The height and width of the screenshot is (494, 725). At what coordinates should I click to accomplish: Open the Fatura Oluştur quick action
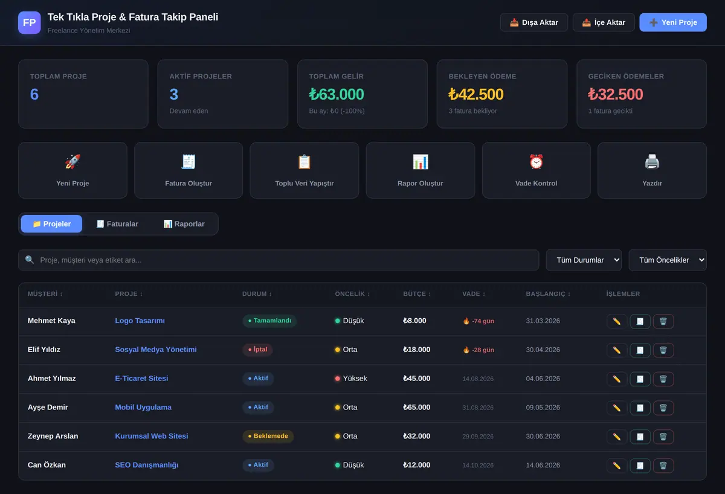click(x=188, y=170)
